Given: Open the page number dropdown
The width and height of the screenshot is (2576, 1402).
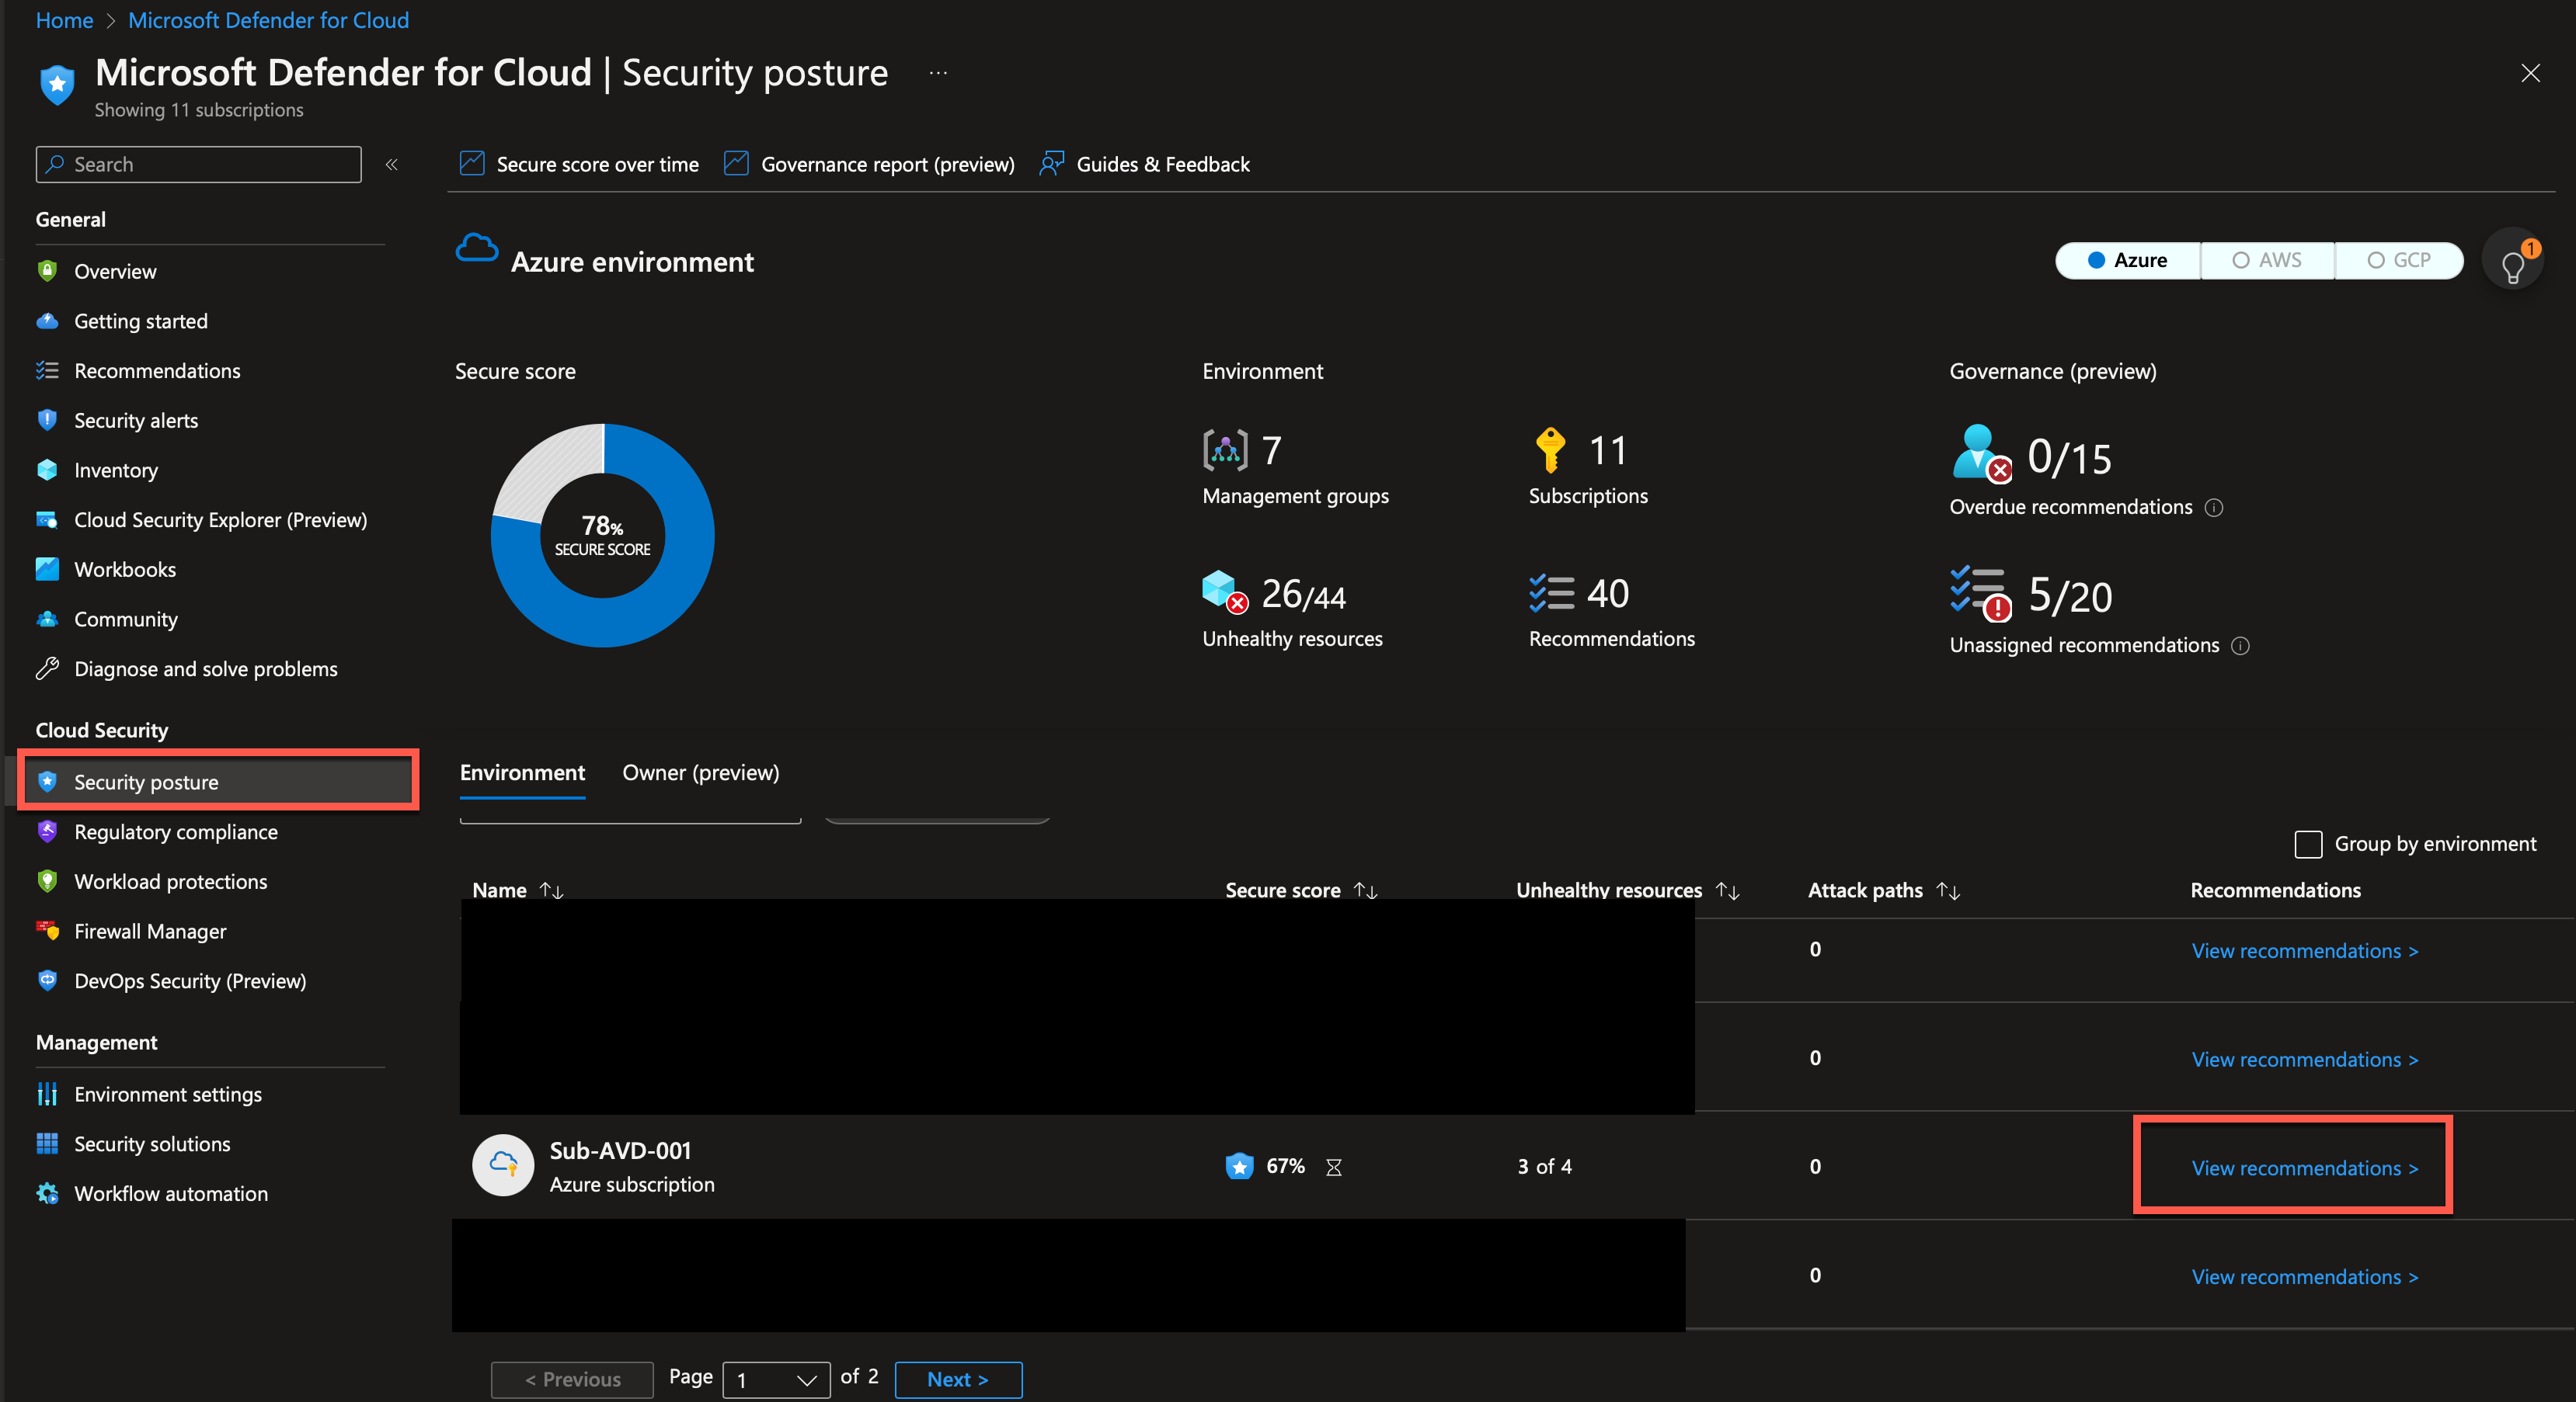Looking at the screenshot, I should (x=776, y=1380).
